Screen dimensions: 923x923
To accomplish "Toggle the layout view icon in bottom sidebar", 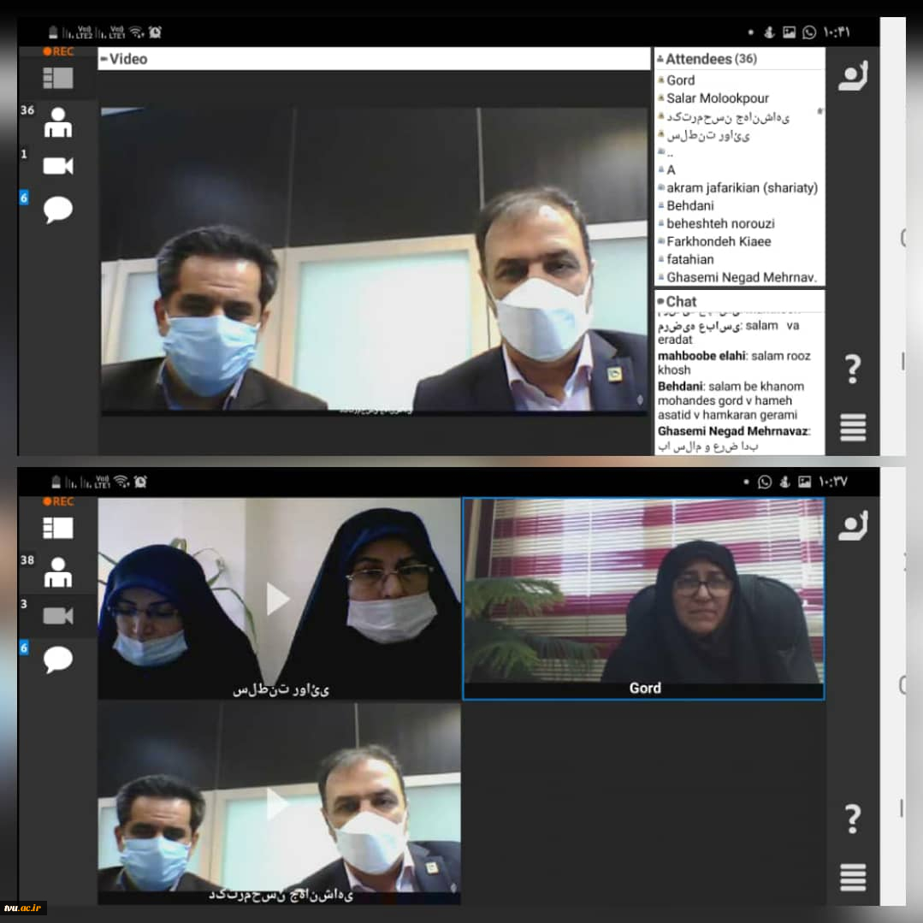I will pos(57,528).
